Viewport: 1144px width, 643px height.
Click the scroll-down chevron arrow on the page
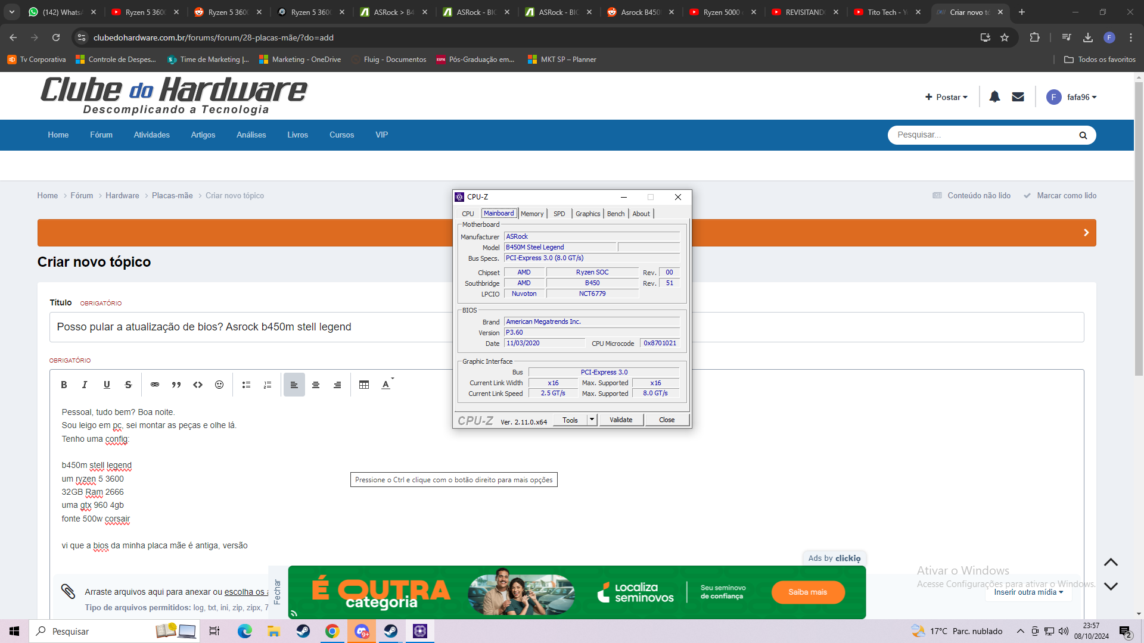coord(1111,586)
